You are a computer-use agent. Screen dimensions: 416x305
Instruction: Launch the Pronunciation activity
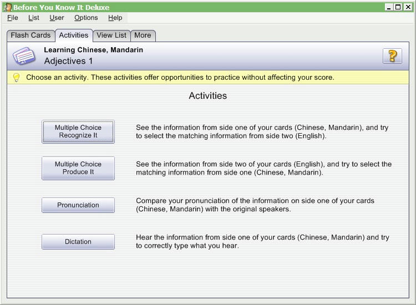point(78,205)
